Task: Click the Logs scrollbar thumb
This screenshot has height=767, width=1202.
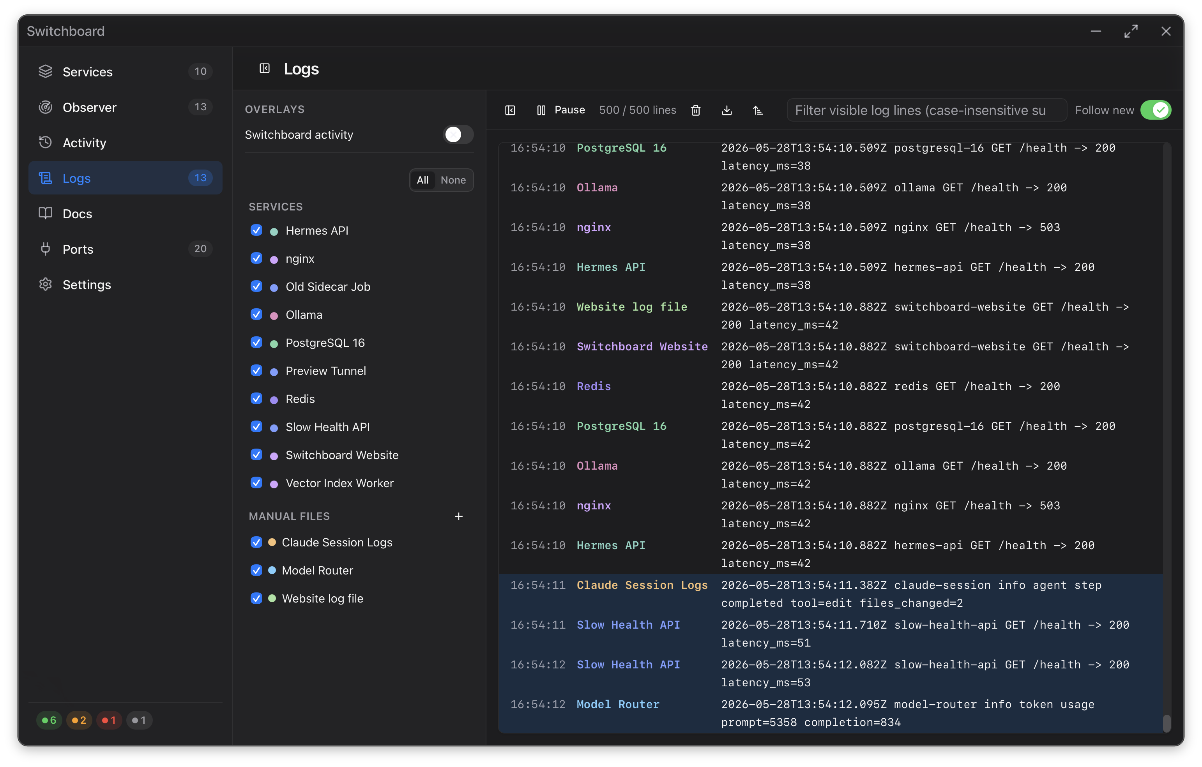Action: tap(1166, 723)
